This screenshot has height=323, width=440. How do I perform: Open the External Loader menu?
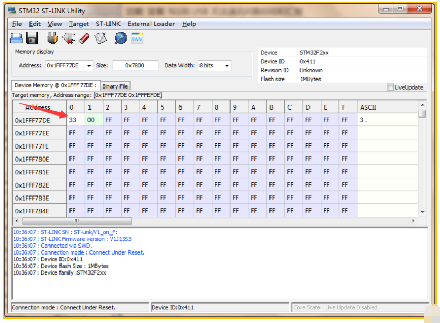pyautogui.click(x=151, y=24)
